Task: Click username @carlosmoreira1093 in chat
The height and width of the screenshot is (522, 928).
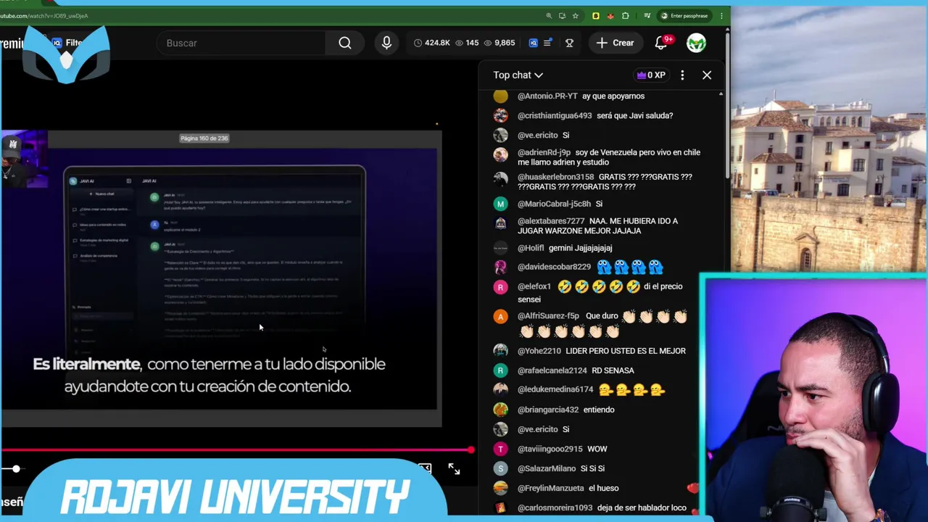Action: [555, 507]
